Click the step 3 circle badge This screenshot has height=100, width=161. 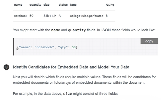(6, 67)
